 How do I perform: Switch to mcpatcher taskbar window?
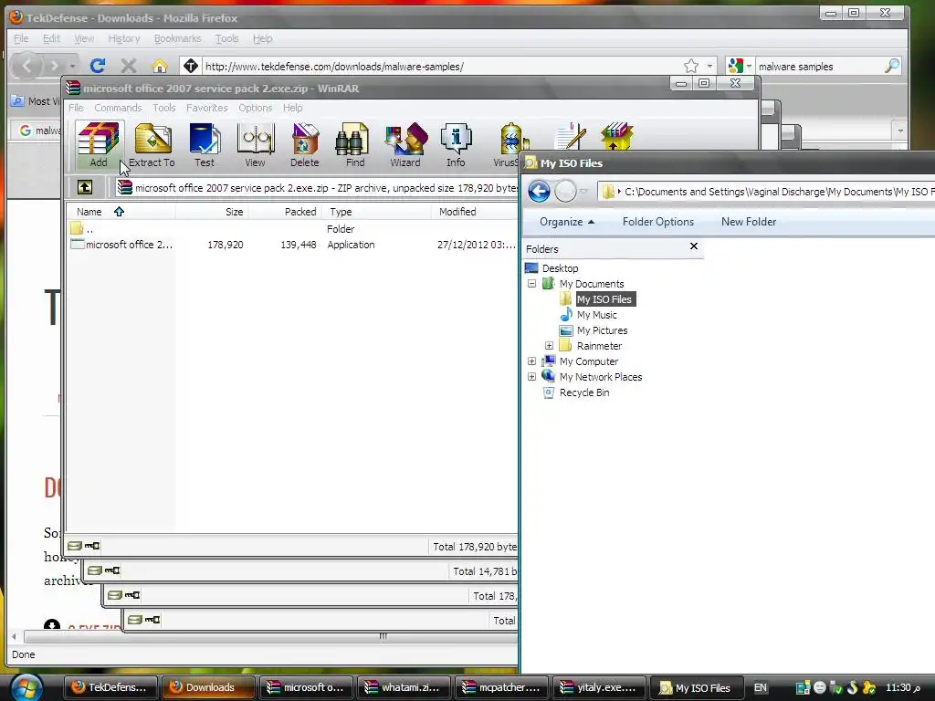click(501, 687)
